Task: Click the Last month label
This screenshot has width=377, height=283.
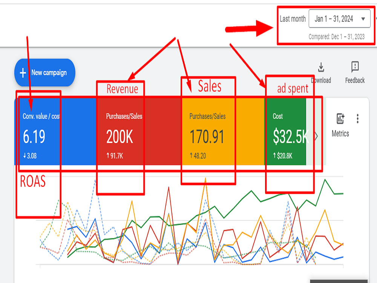Action: (x=293, y=19)
